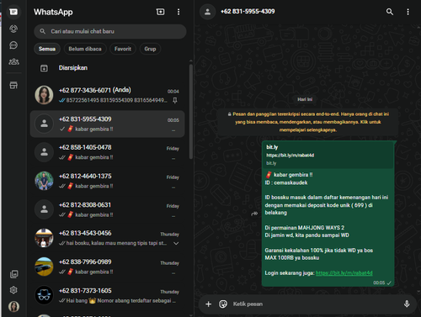Click the avatar of +62 812-4640-1375

(44, 181)
